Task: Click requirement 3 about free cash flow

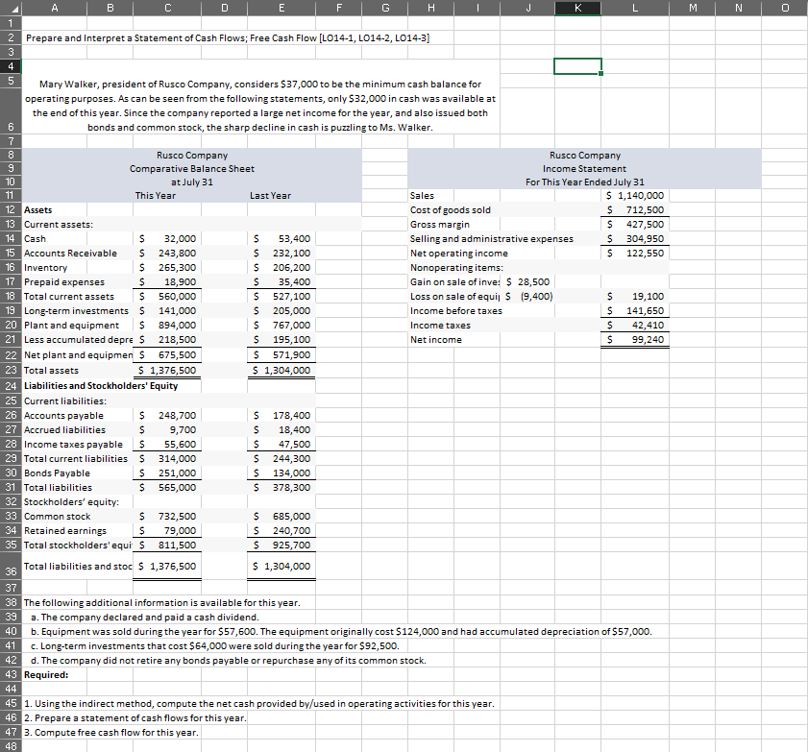Action: pos(110,733)
